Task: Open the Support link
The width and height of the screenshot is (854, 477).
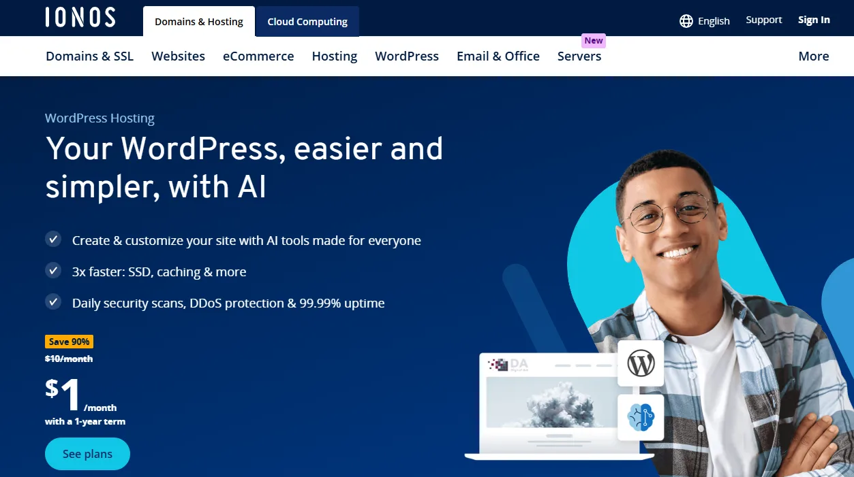Action: click(764, 20)
